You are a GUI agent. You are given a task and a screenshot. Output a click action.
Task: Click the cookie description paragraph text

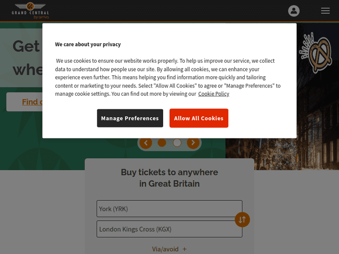point(167,77)
